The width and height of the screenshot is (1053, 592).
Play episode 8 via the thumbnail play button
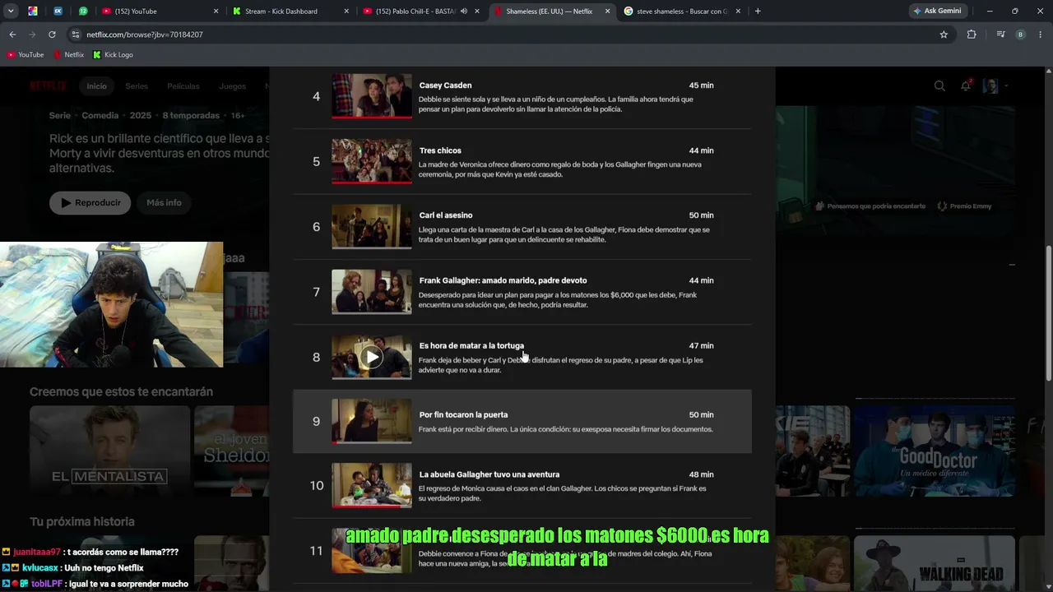pos(372,357)
